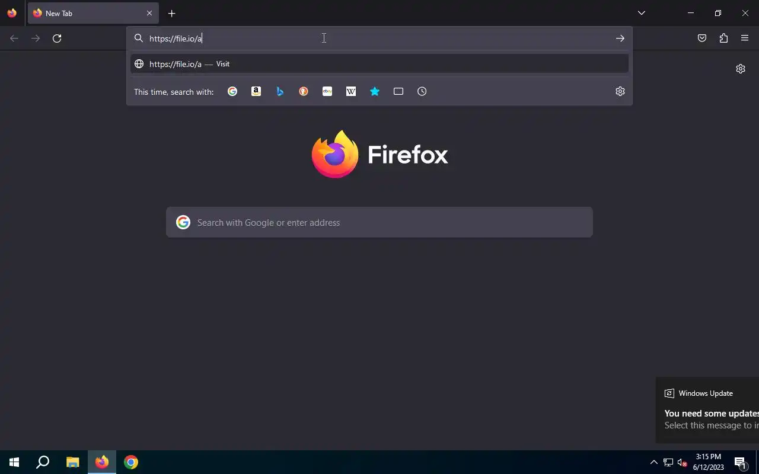The width and height of the screenshot is (759, 474).
Task: Close the New Tab tab
Action: [x=149, y=13]
